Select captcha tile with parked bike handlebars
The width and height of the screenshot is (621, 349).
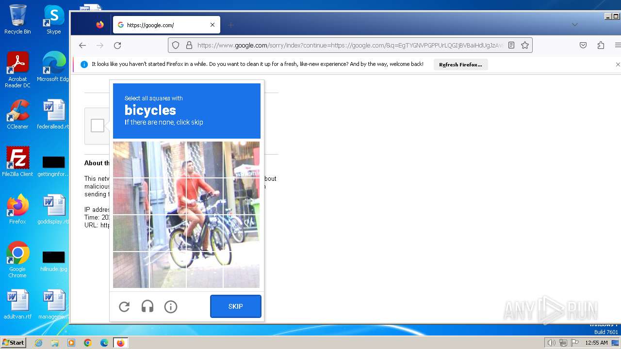pos(242,196)
